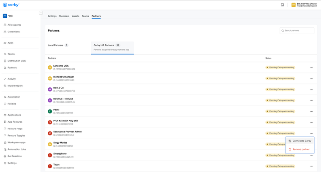
Task: Open options menu for Lancome USA
Action: tap(311, 67)
